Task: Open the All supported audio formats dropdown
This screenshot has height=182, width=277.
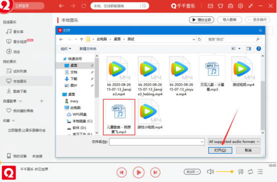Action: pos(234,142)
